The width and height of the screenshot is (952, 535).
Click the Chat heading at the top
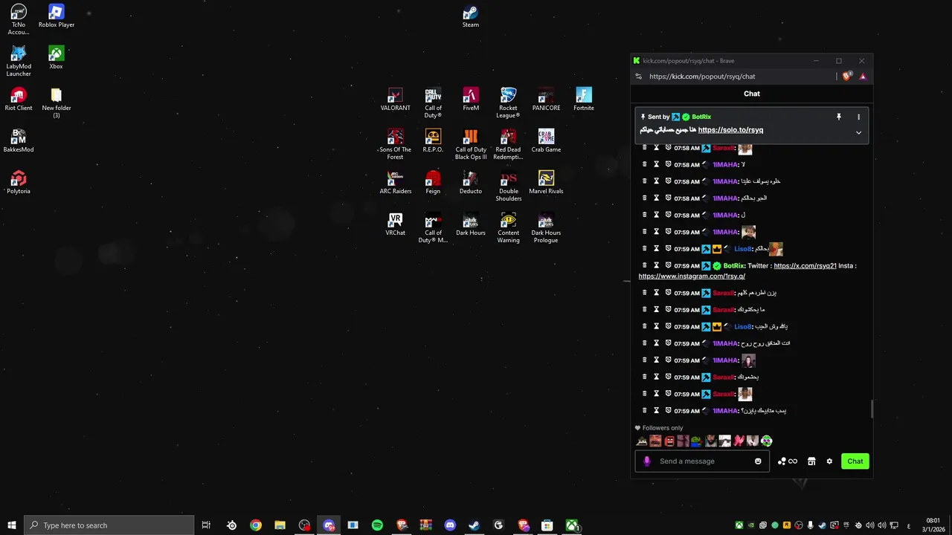pyautogui.click(x=752, y=94)
